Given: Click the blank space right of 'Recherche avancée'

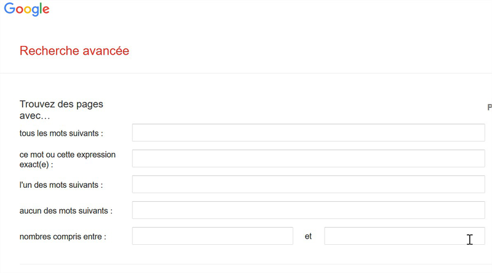Looking at the screenshot, I should (307, 51).
